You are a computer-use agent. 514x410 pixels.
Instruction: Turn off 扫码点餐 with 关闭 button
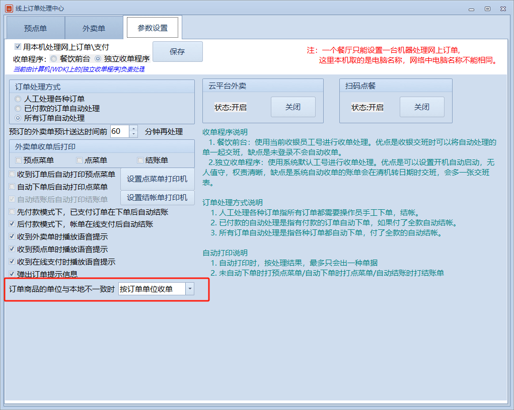(x=422, y=107)
